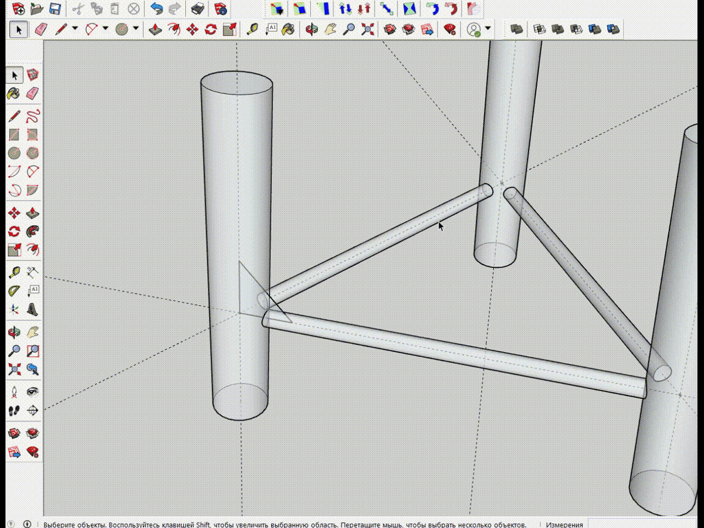704x528 pixels.
Task: Select the Pie arc tool in left palette
Action: pyautogui.click(x=33, y=191)
